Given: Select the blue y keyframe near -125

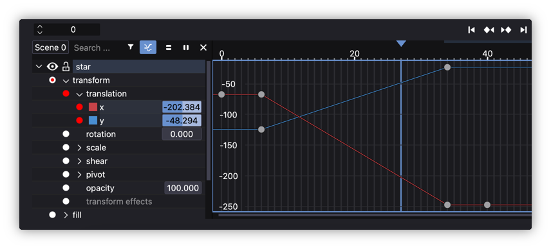Looking at the screenshot, I should tap(261, 130).
